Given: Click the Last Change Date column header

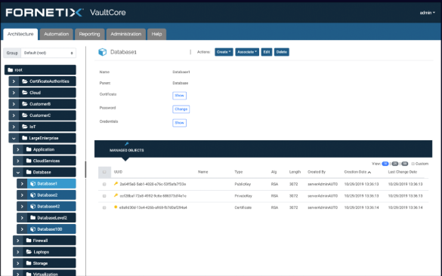Looking at the screenshot, I should tap(402, 172).
